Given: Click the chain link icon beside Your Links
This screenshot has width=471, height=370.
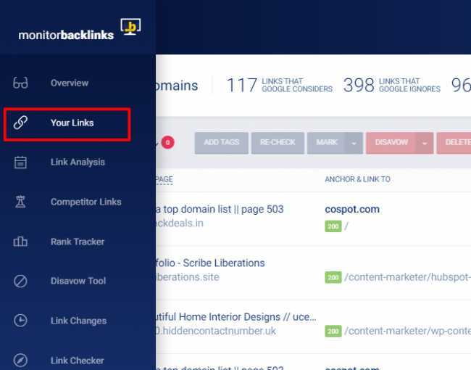Looking at the screenshot, I should coord(20,123).
